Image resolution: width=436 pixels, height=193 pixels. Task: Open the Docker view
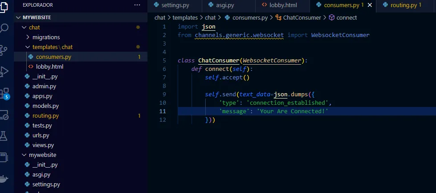click(x=4, y=178)
